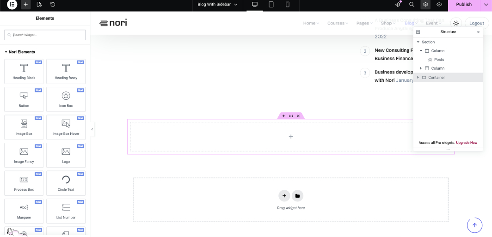Click the Upgrade Now link
The height and width of the screenshot is (237, 492).
467,143
